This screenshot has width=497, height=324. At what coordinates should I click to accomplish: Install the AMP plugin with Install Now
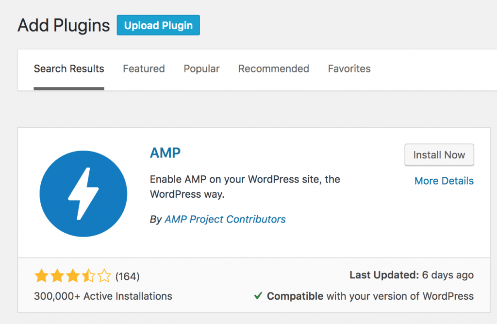coord(439,155)
